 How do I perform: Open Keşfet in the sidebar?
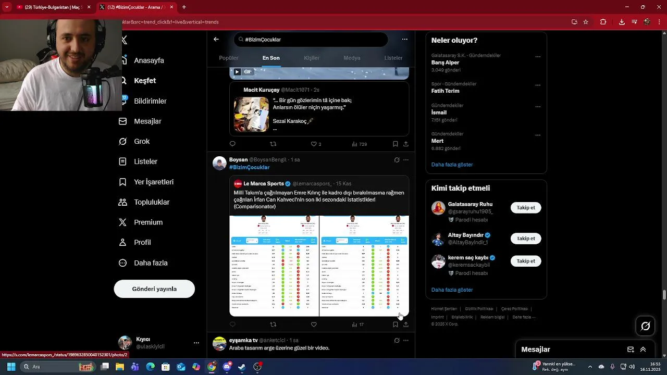point(145,81)
